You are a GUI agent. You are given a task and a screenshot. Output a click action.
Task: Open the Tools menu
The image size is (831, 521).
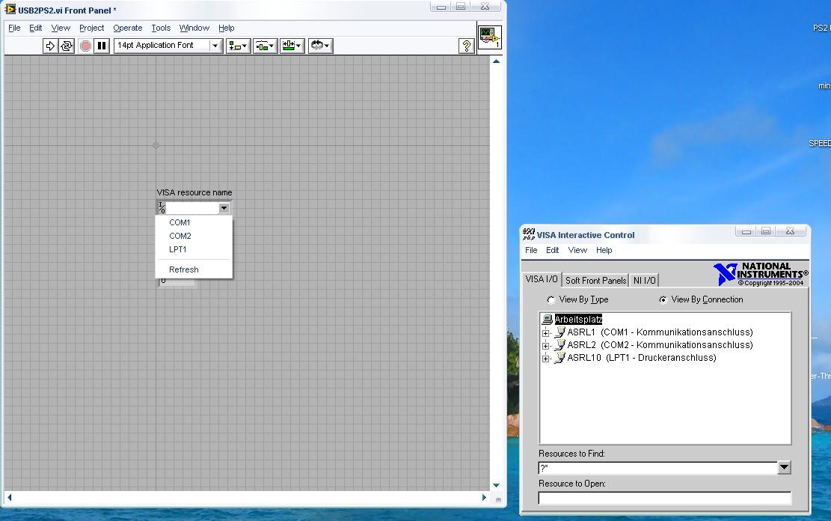(161, 28)
